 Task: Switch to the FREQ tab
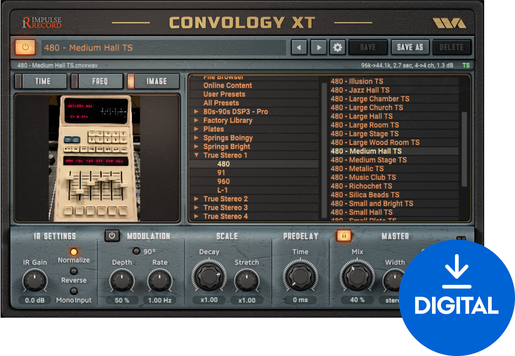[x=100, y=81]
